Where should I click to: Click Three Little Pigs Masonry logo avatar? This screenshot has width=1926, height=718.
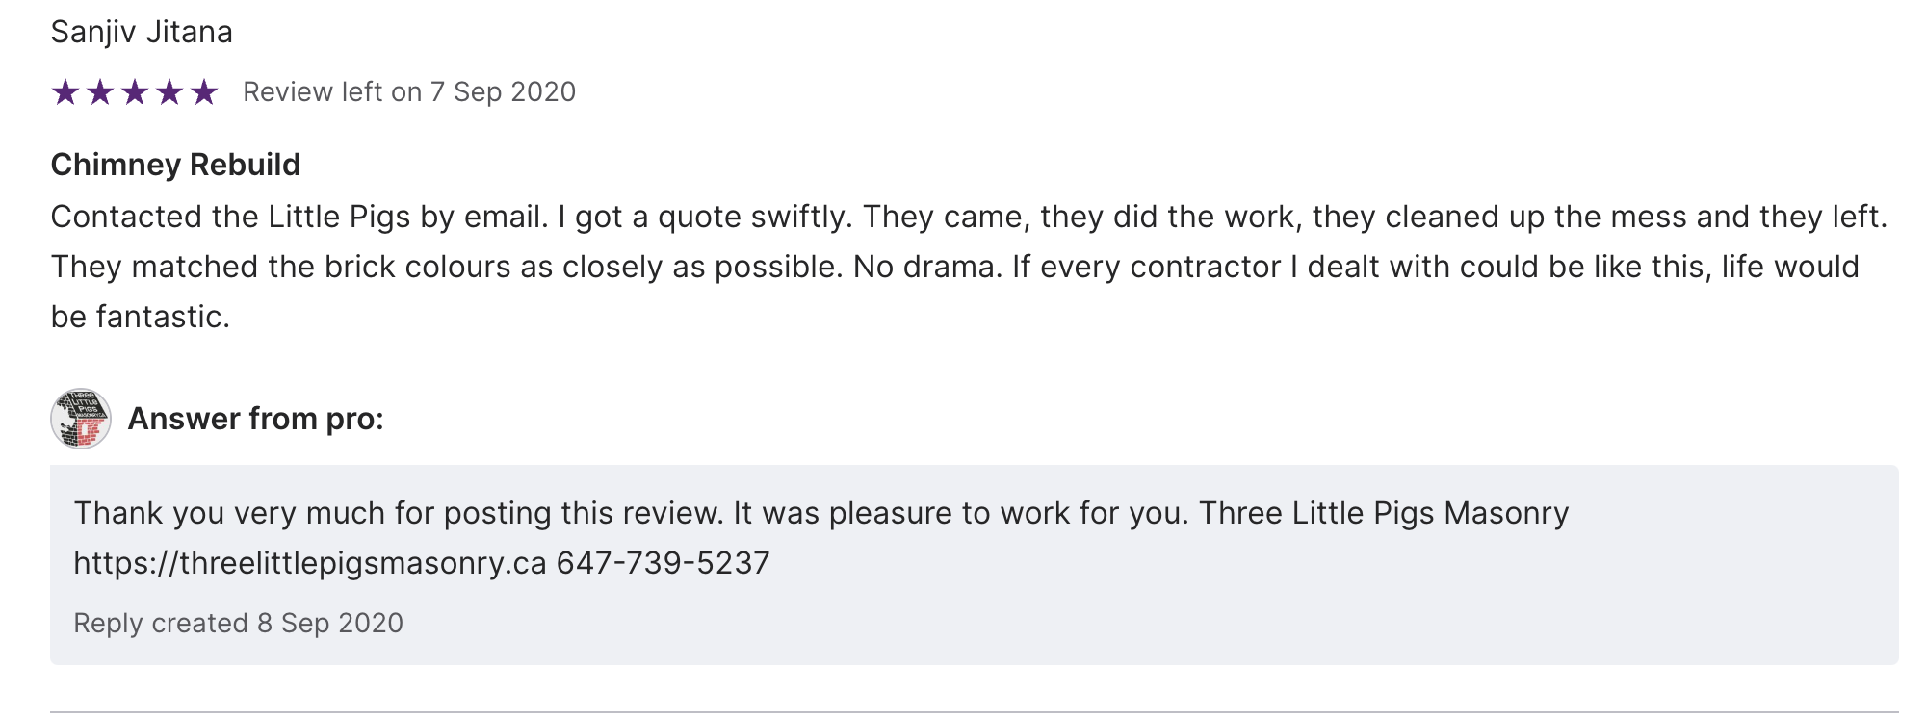click(81, 419)
